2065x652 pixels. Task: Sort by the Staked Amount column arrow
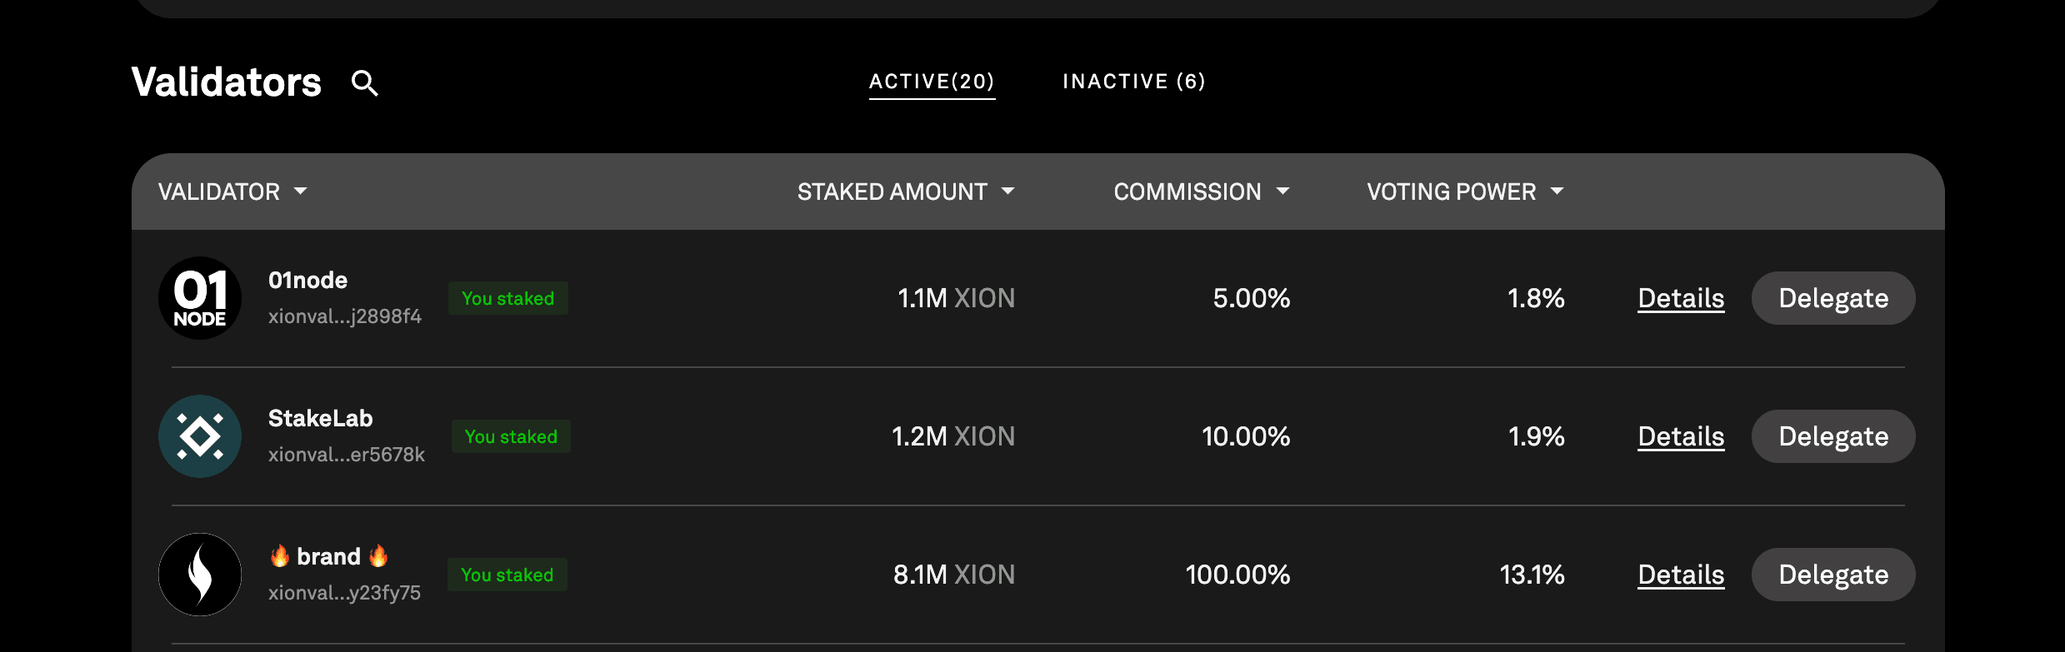coord(1007,192)
